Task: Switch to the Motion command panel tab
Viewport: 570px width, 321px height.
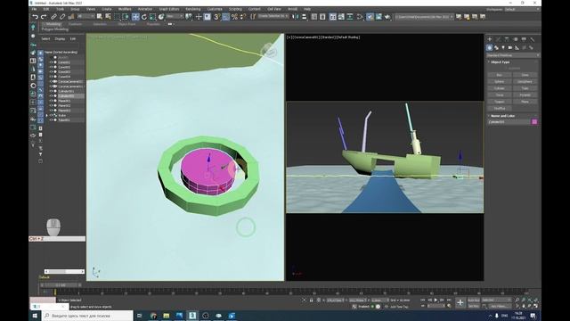Action: click(x=515, y=39)
